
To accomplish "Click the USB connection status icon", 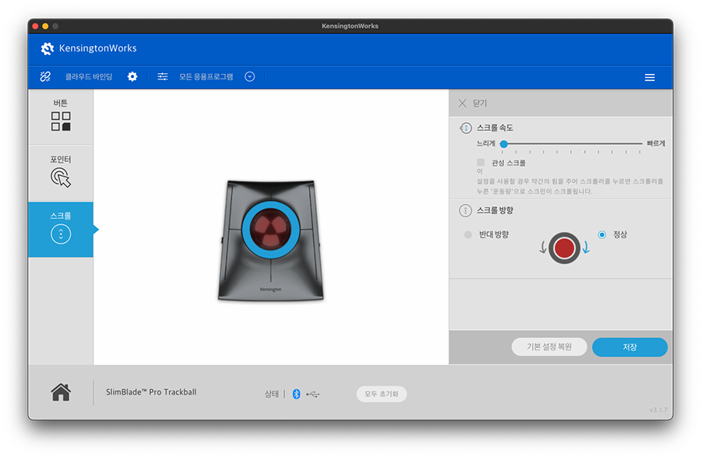I will click(313, 394).
